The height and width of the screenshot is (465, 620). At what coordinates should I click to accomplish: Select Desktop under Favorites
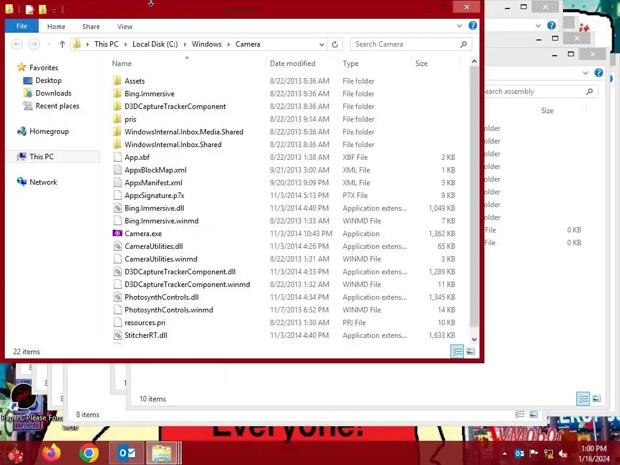point(48,81)
